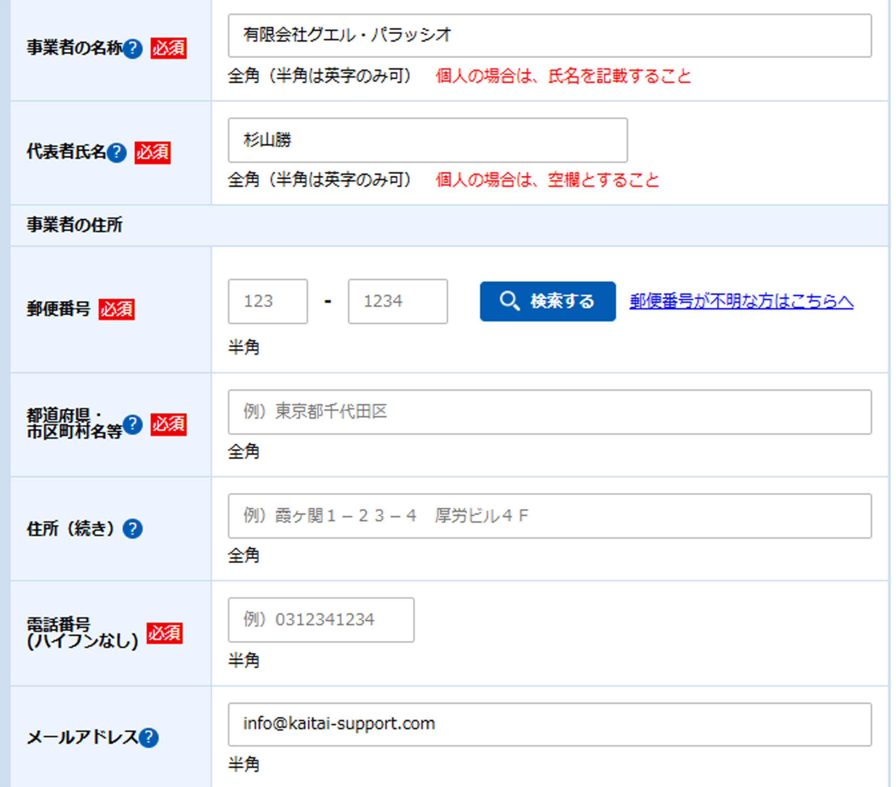Screen dimensions: 896x787
Task: Click 必須 badge beside 事業者の名称
Action: pos(168,49)
